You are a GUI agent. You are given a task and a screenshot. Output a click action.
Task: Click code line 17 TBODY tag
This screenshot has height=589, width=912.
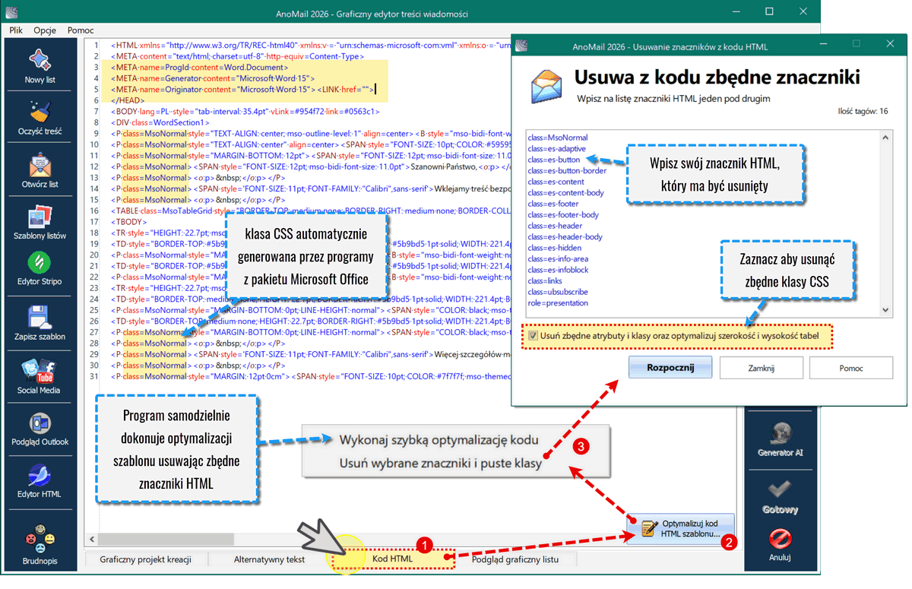128,221
